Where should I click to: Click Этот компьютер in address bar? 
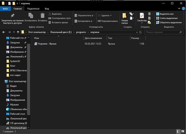37,32
